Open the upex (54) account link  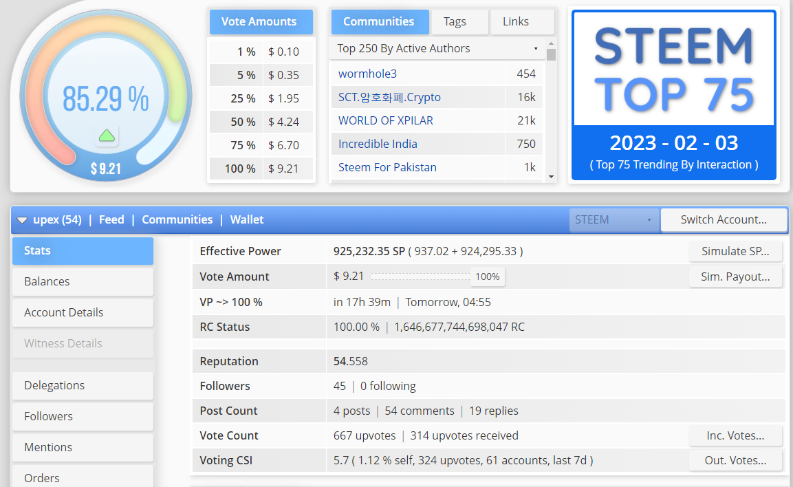[x=57, y=220]
